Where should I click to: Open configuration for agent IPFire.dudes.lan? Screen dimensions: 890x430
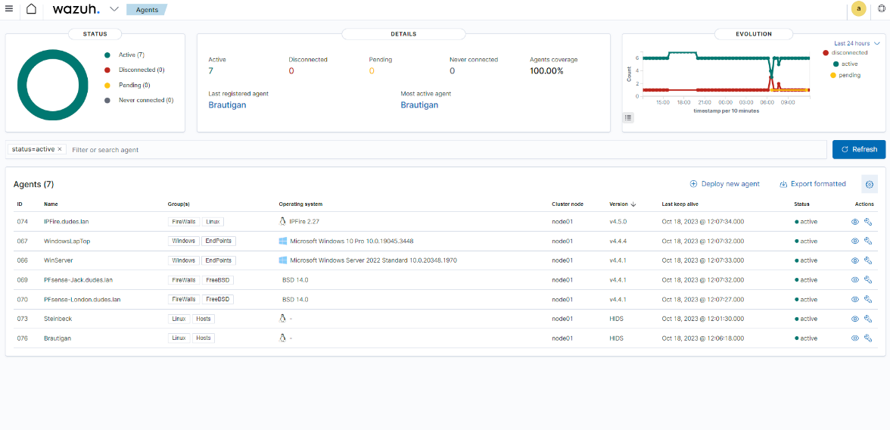[868, 221]
